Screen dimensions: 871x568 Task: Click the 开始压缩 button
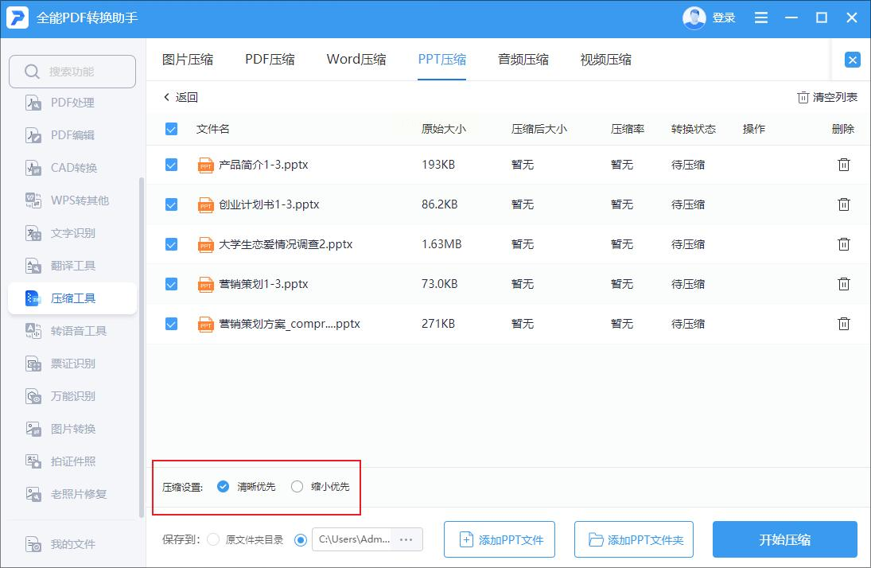[784, 539]
